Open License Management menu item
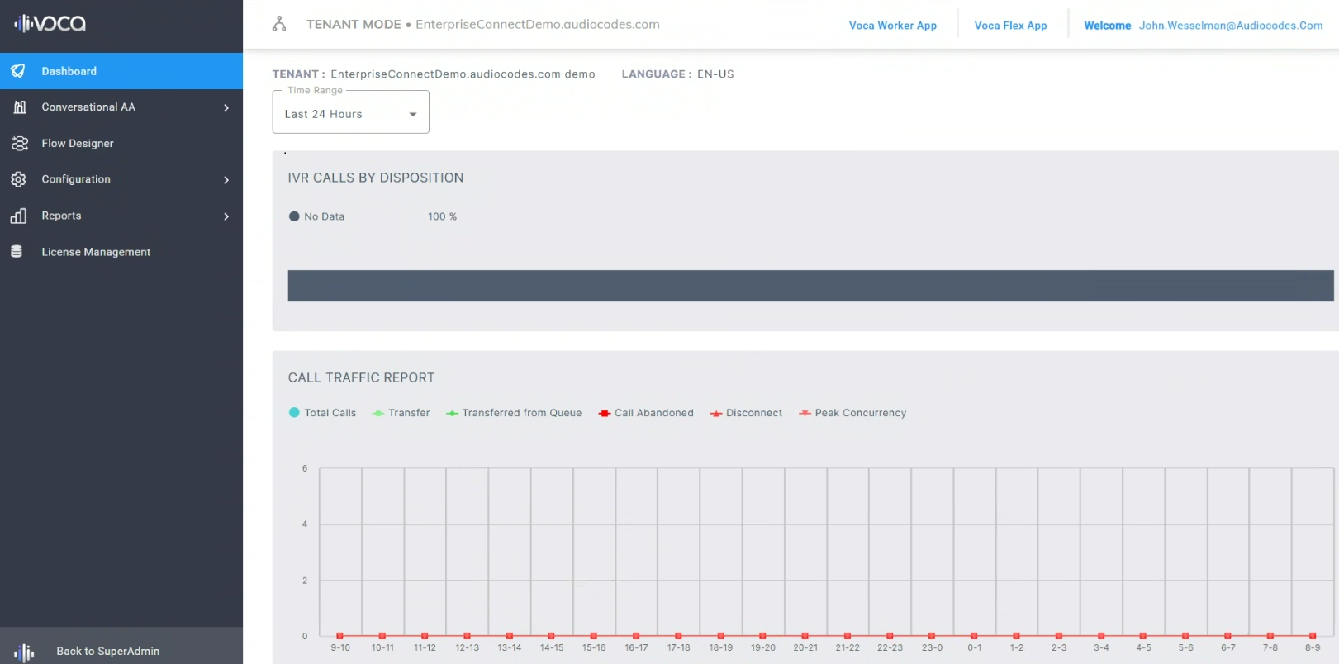1339x664 pixels. tap(96, 252)
